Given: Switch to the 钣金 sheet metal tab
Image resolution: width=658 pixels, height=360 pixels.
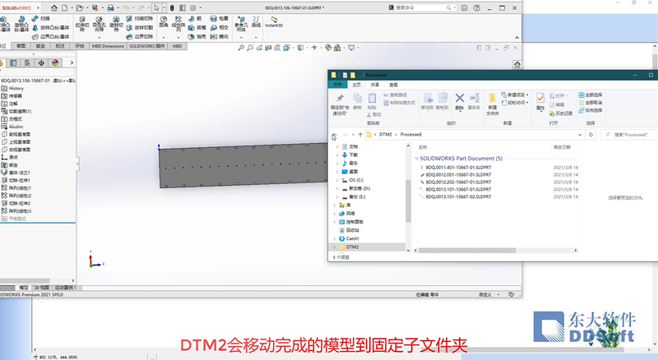Looking at the screenshot, I should [x=40, y=46].
